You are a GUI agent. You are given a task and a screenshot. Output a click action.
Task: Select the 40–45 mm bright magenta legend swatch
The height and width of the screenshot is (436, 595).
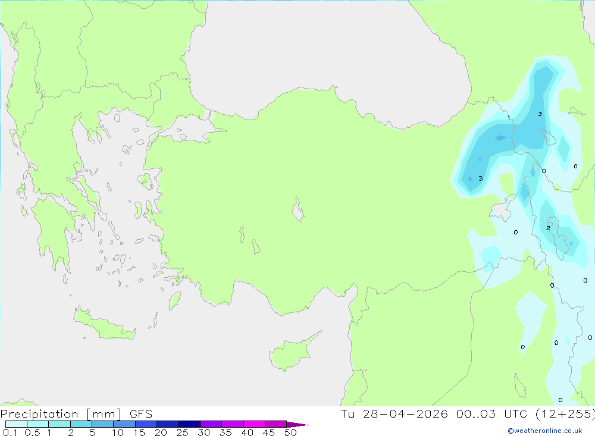[254, 424]
